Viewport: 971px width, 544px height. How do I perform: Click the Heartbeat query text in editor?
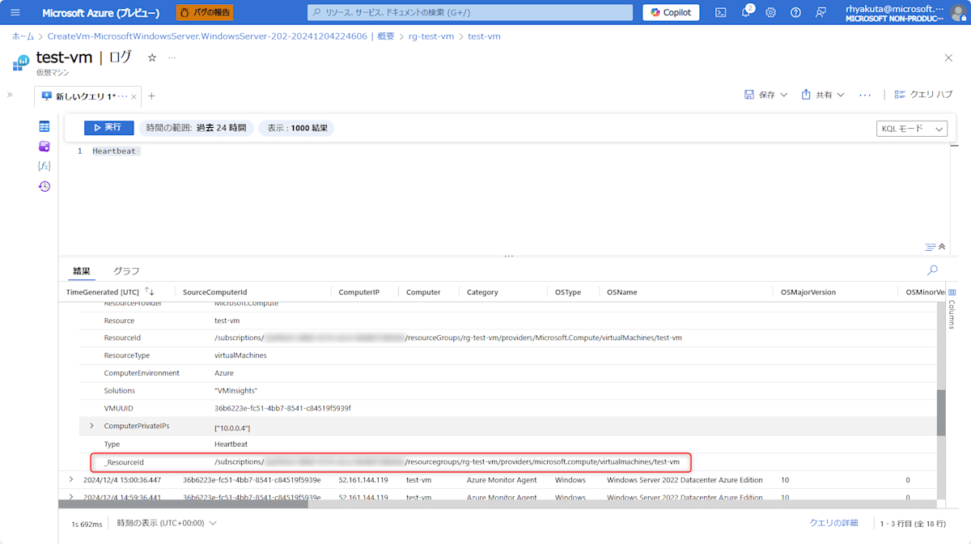coord(114,151)
